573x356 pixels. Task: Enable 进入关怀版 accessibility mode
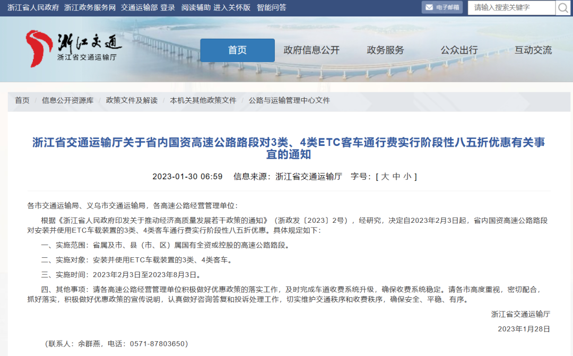(232, 7)
